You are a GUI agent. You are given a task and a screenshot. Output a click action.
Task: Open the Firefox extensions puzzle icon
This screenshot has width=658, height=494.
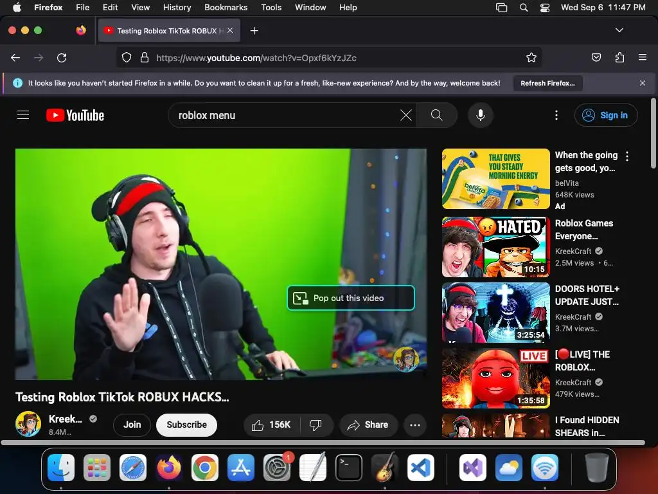(619, 57)
